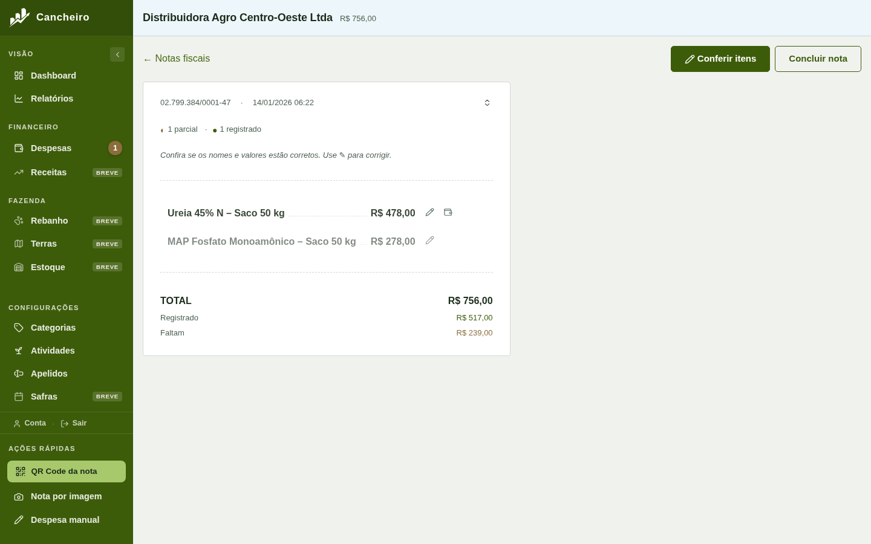Go to Atividades settings

coord(67,351)
